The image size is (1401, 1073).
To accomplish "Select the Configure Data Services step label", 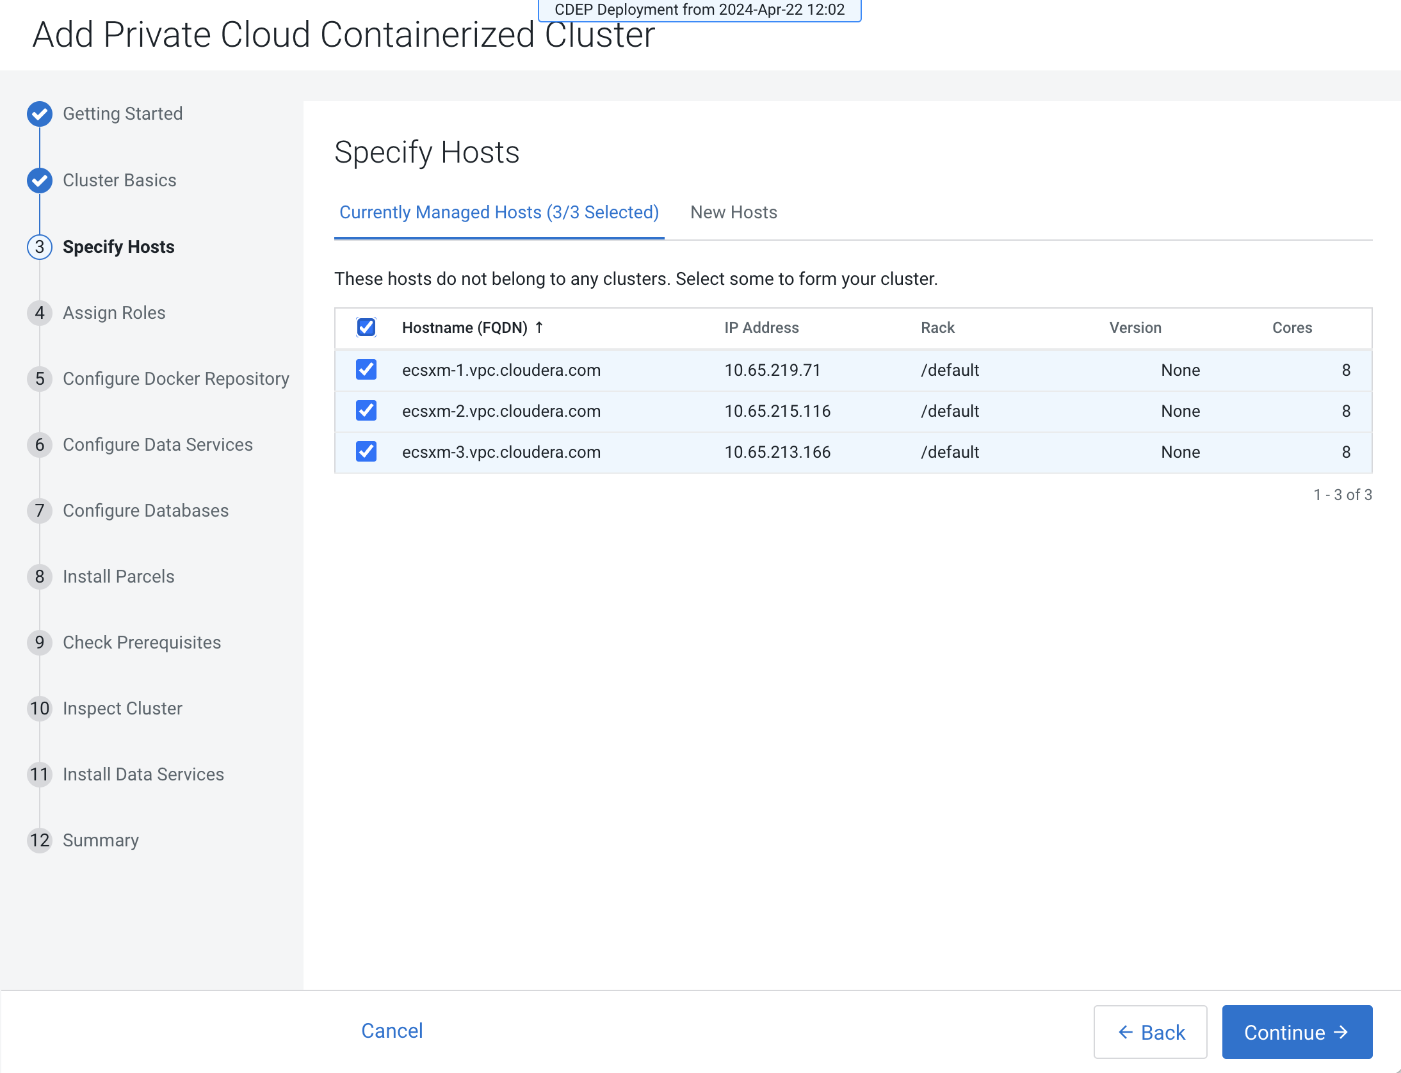I will point(158,445).
